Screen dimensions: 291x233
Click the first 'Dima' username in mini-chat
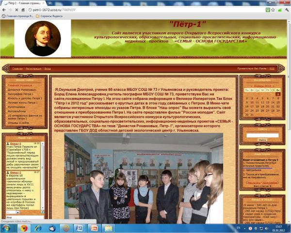16,144
